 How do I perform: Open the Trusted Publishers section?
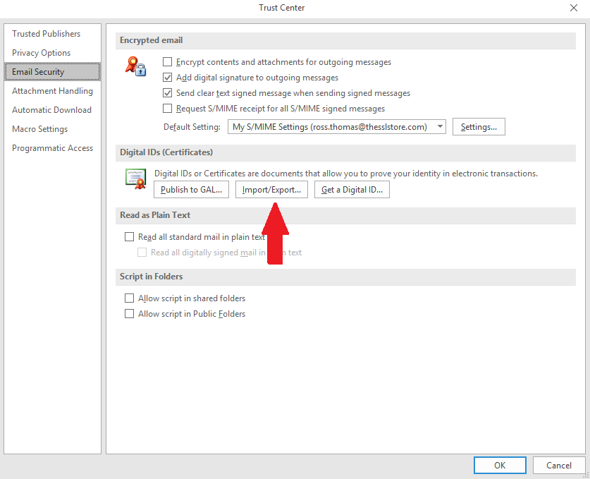[x=46, y=34]
